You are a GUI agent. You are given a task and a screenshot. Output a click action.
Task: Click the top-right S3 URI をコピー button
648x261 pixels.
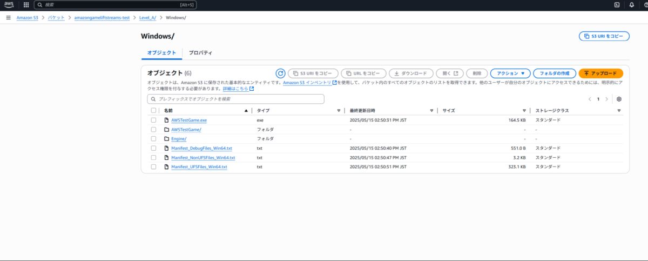click(604, 36)
